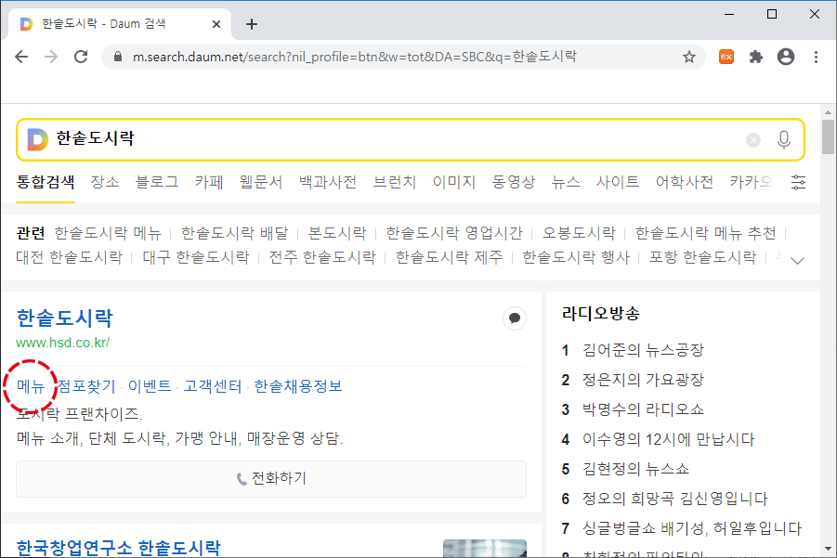Switch to the 동영상 tab
Viewport: 837px width, 558px height.
(x=514, y=183)
